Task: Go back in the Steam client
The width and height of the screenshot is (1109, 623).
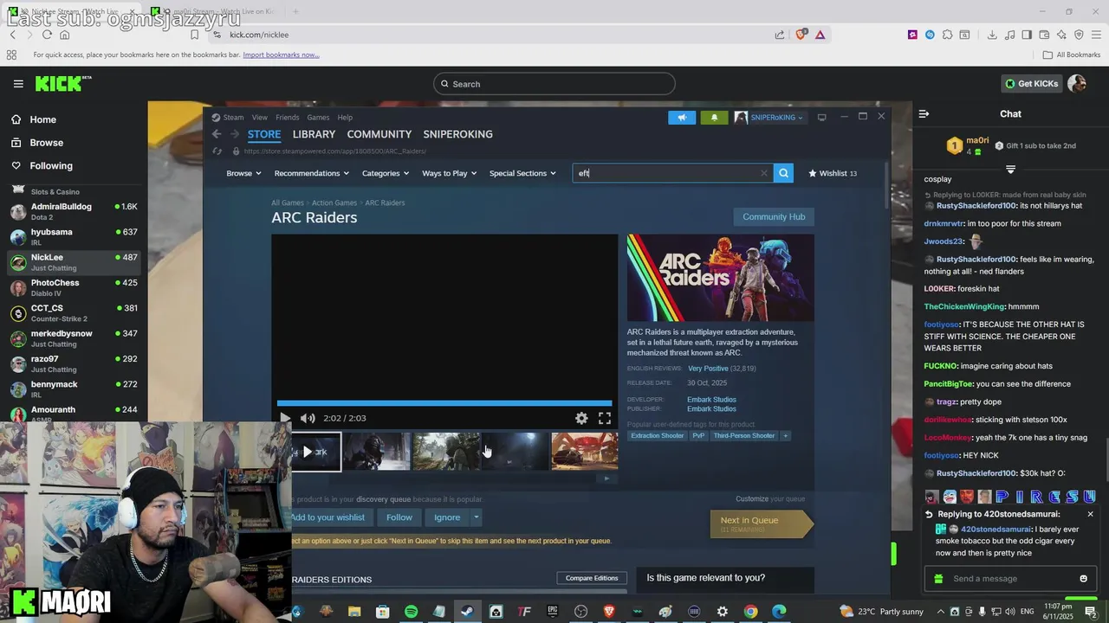Action: [217, 134]
